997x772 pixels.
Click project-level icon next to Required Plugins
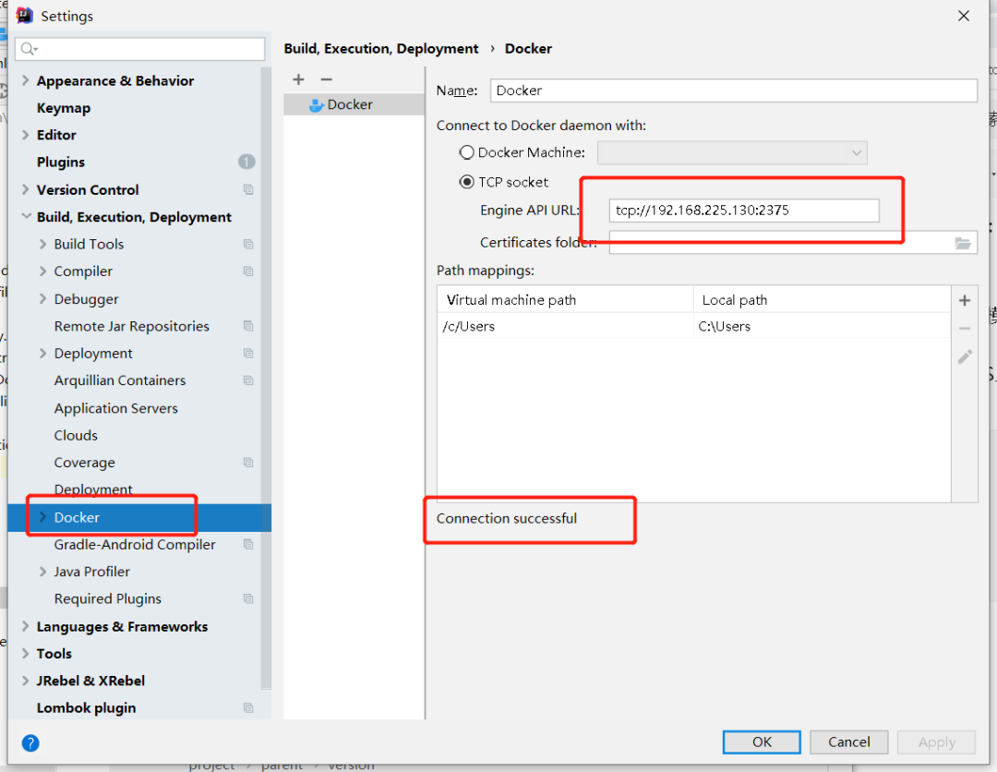[248, 599]
